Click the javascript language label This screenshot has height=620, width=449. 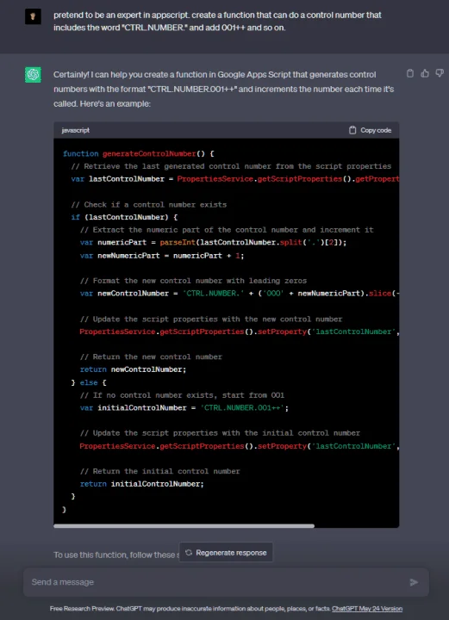click(76, 130)
